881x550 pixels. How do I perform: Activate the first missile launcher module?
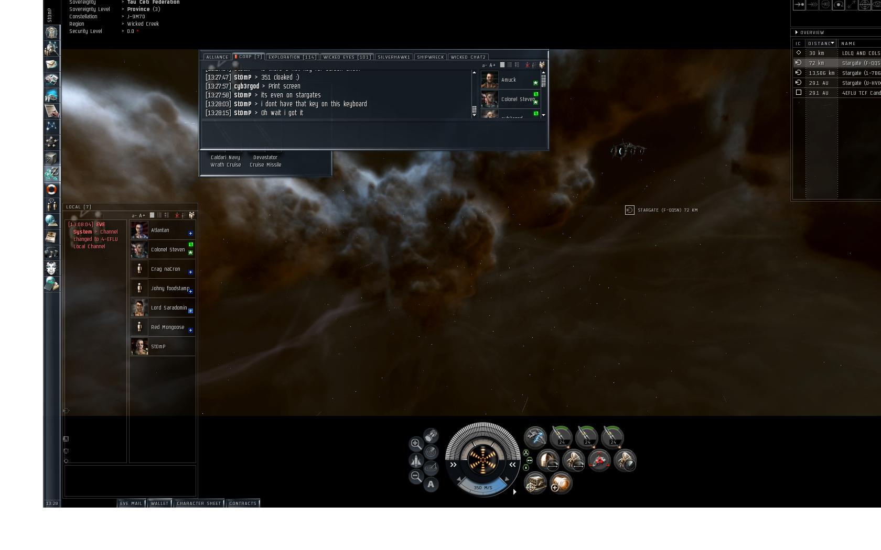point(561,437)
